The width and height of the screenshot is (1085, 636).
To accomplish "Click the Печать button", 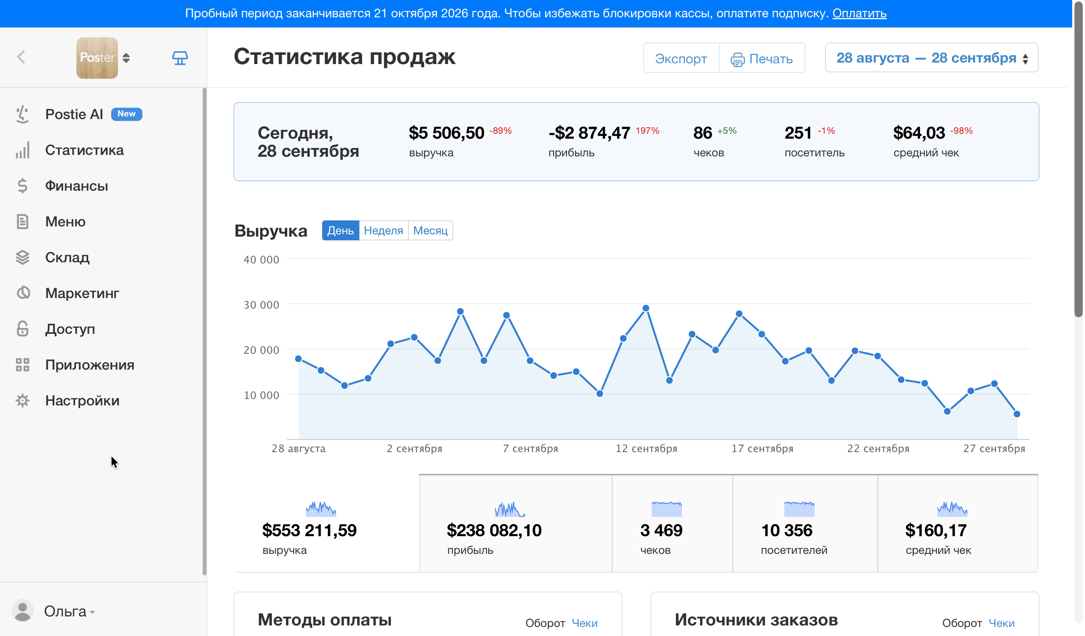I will (762, 58).
